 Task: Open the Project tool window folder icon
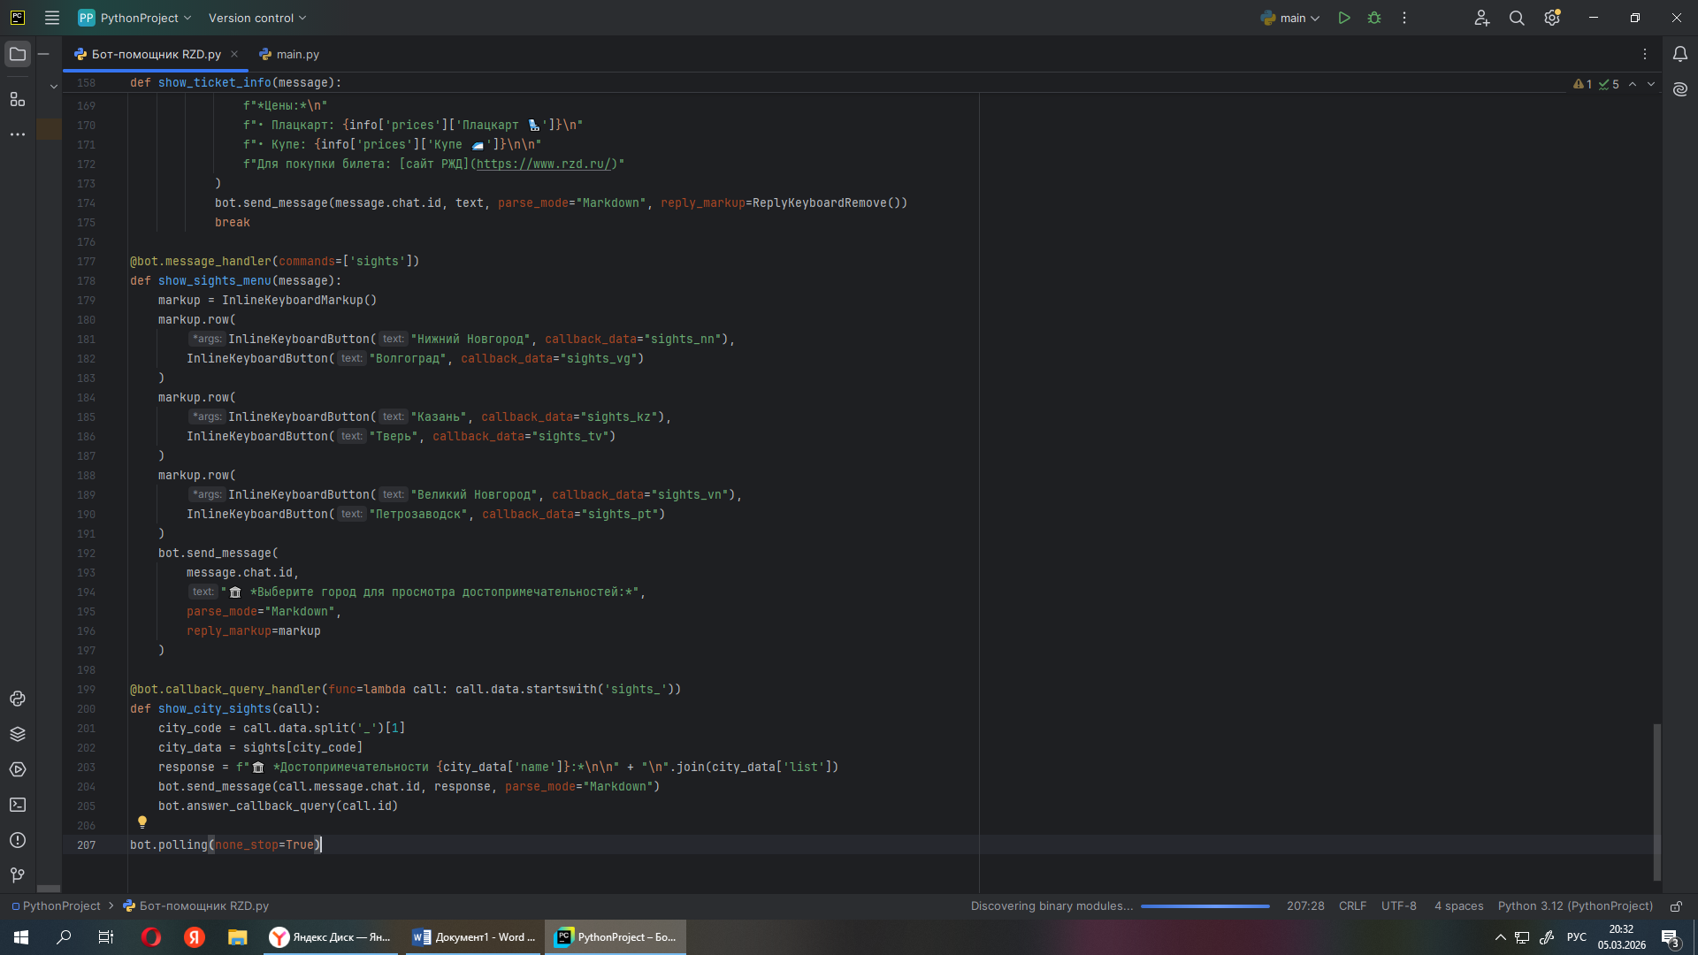tap(18, 54)
